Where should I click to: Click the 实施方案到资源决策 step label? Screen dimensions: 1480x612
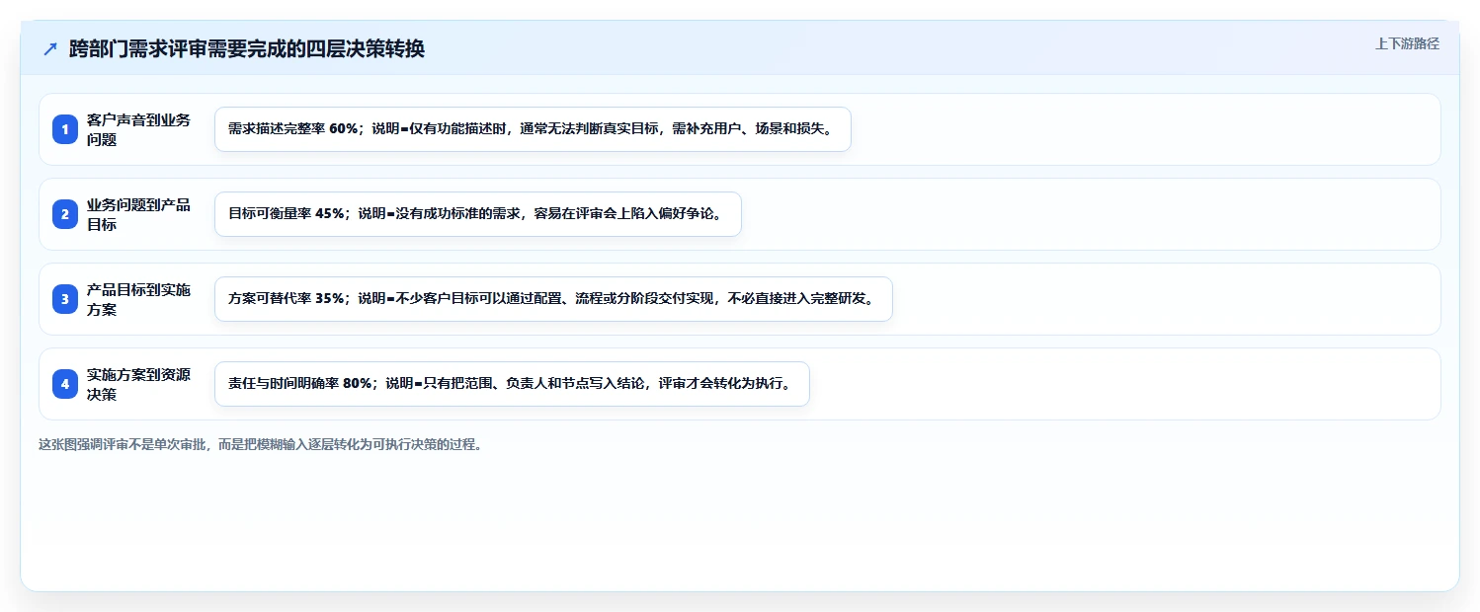pyautogui.click(x=138, y=384)
